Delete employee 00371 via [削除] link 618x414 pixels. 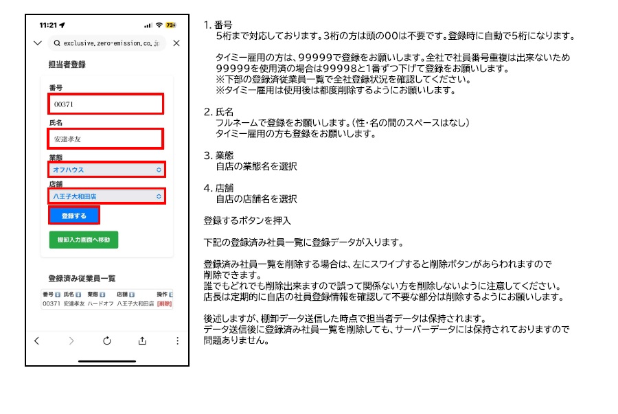[164, 303]
